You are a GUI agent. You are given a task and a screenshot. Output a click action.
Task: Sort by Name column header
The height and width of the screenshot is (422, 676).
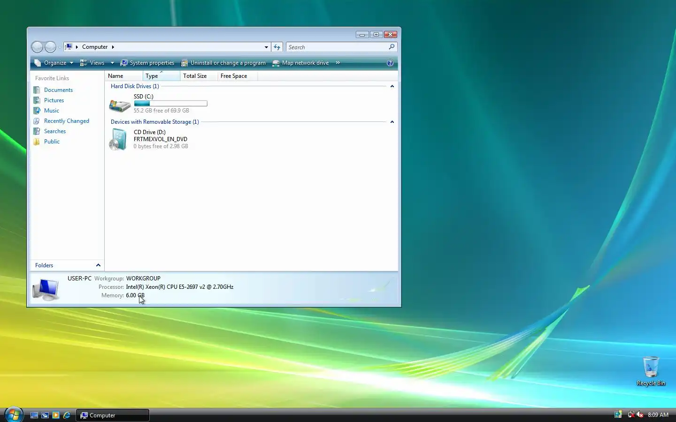(124, 76)
